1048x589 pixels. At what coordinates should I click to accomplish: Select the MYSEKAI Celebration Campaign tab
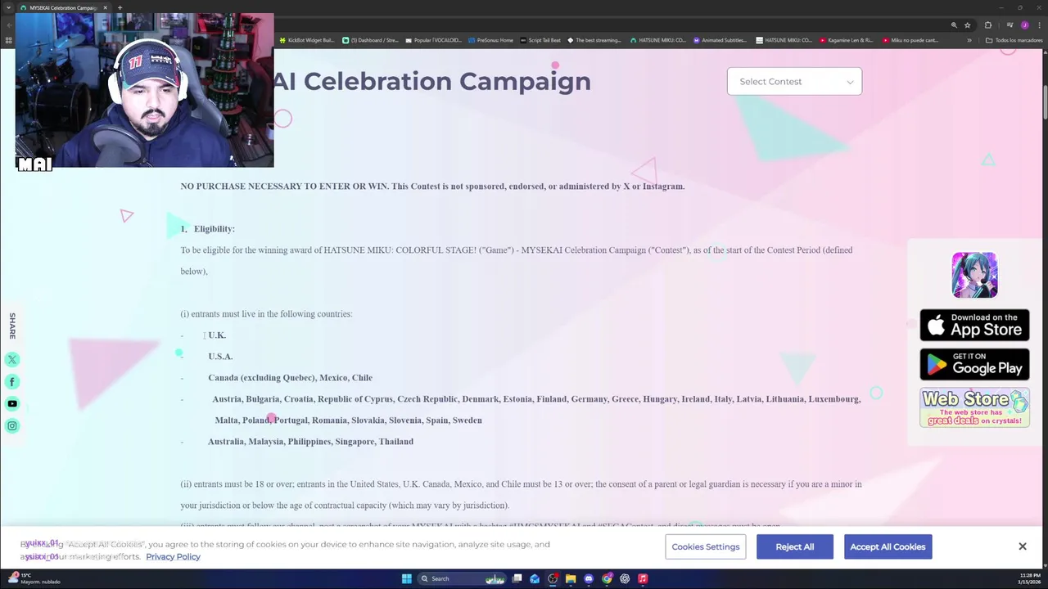coord(62,8)
